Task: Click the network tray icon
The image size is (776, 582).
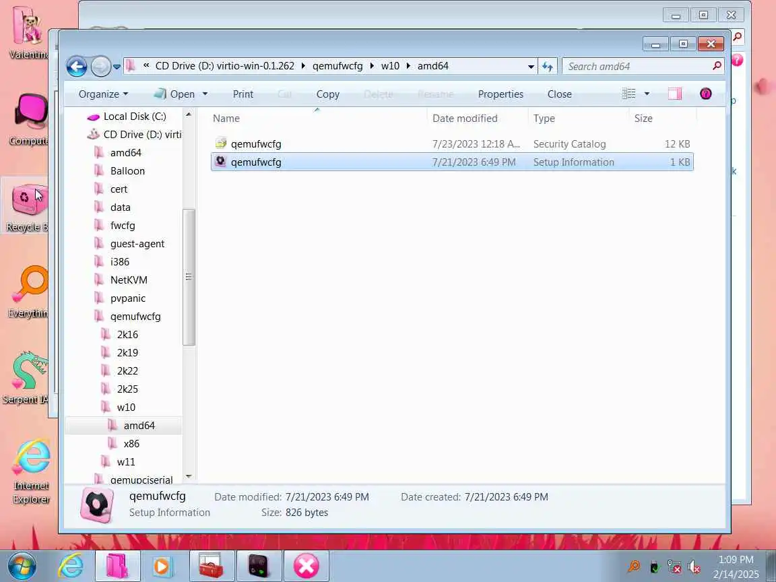Action: [674, 567]
